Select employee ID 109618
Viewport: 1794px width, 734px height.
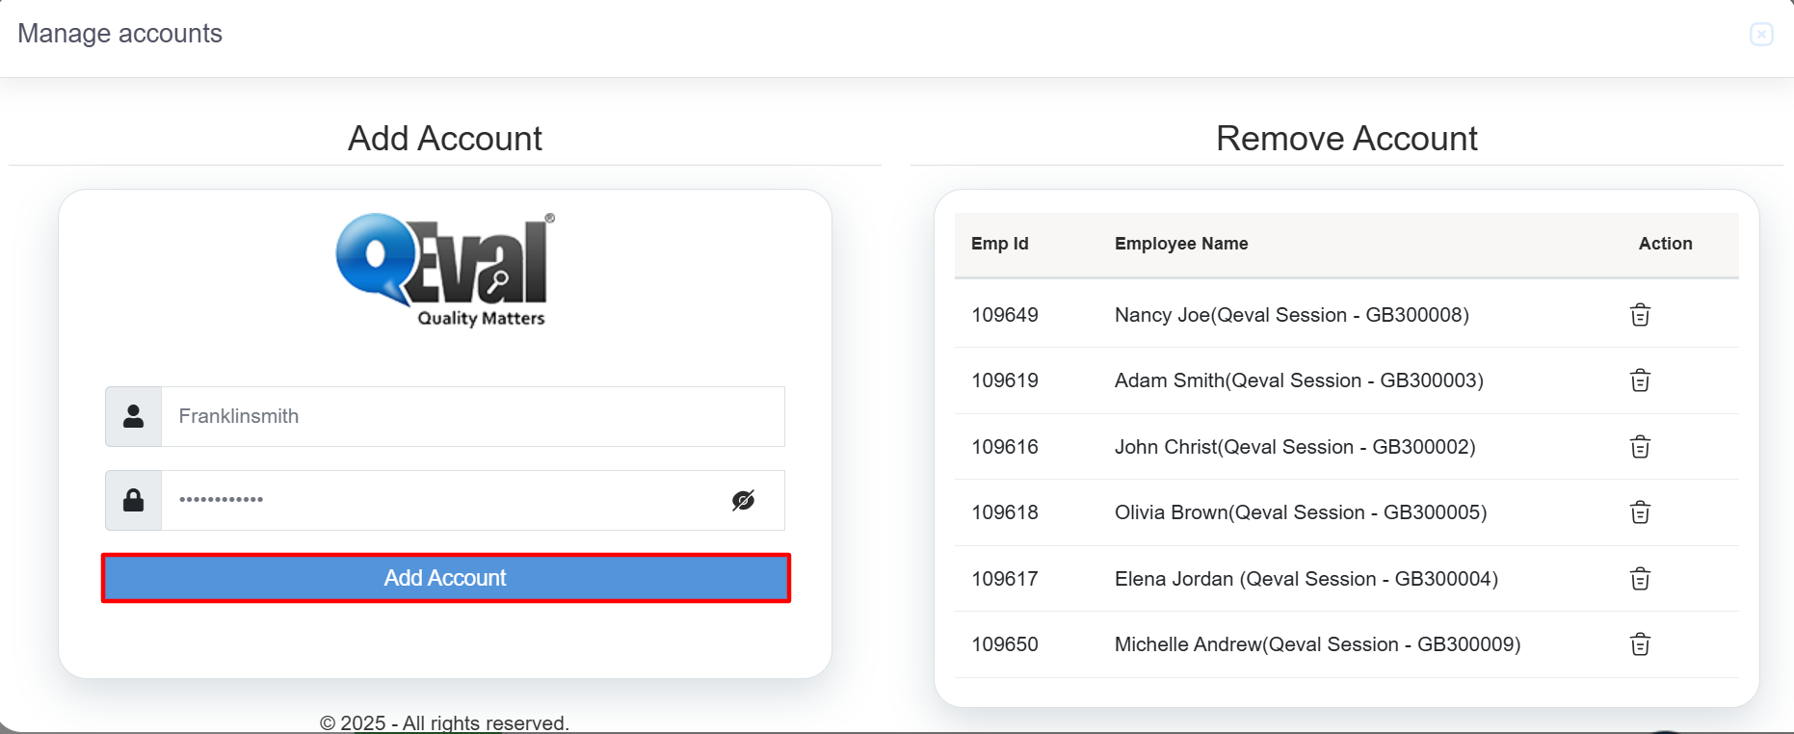click(1005, 512)
